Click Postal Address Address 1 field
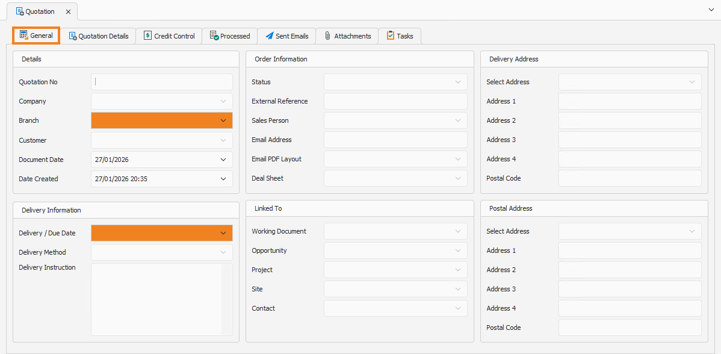 [x=630, y=250]
